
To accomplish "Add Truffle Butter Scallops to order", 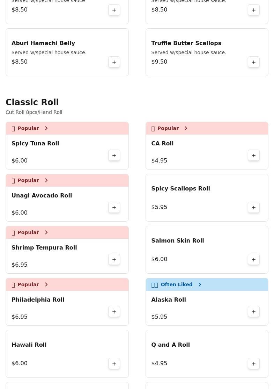I will (x=254, y=62).
